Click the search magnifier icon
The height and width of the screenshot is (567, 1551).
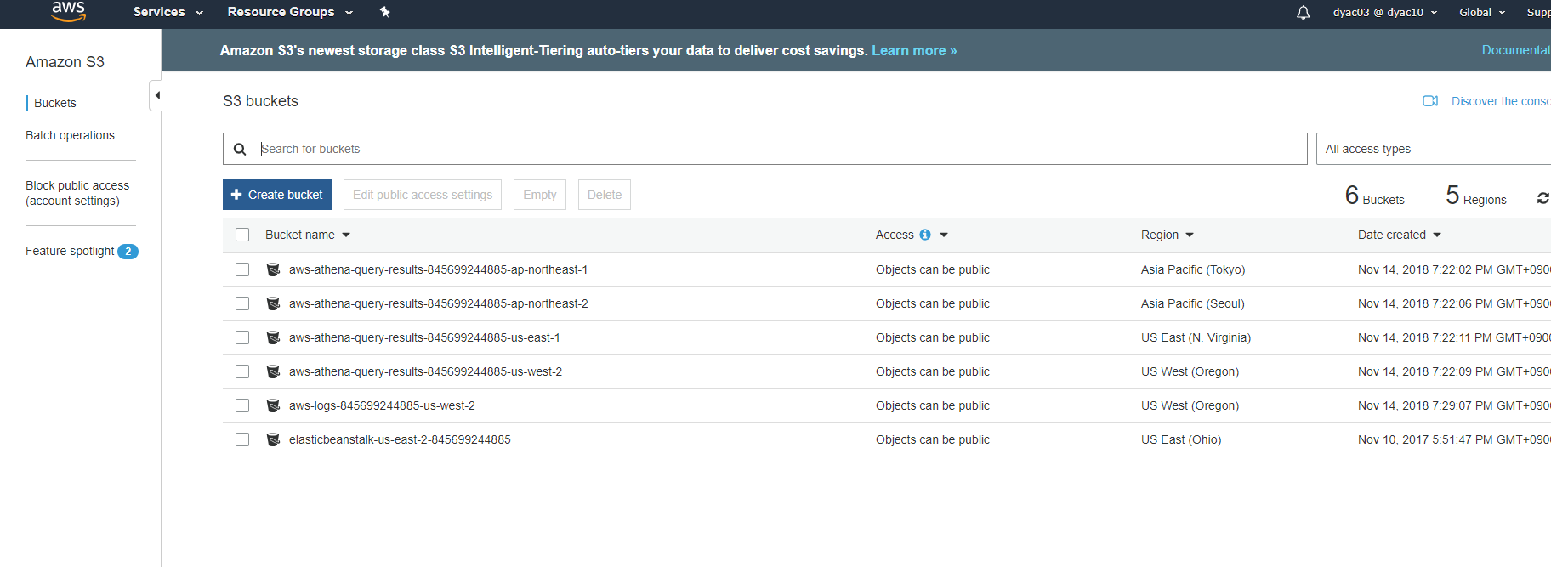point(240,149)
